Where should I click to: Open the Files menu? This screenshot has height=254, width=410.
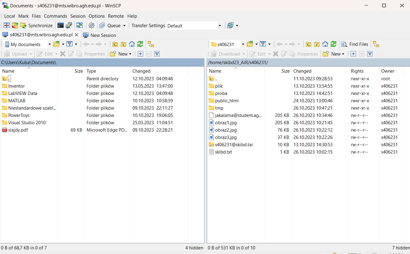[36, 16]
